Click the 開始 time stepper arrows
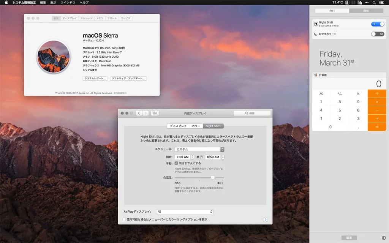Viewport: 389px width, 243px height. [193, 157]
